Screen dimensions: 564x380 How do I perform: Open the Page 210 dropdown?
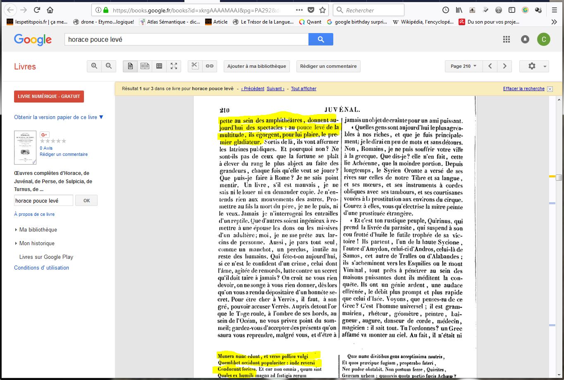pyautogui.click(x=463, y=66)
